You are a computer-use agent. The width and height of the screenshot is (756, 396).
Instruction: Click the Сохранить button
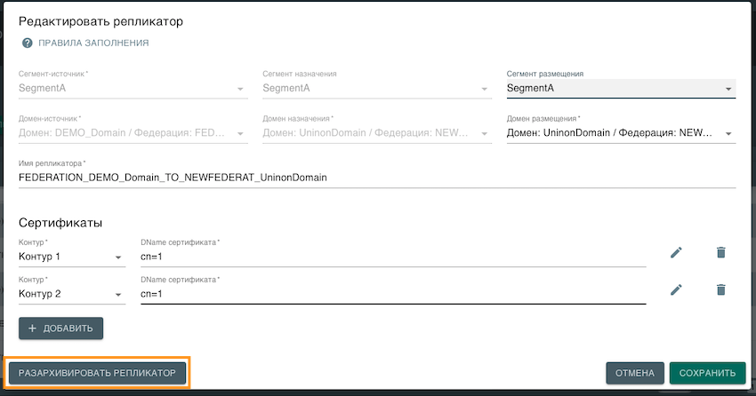tap(707, 374)
